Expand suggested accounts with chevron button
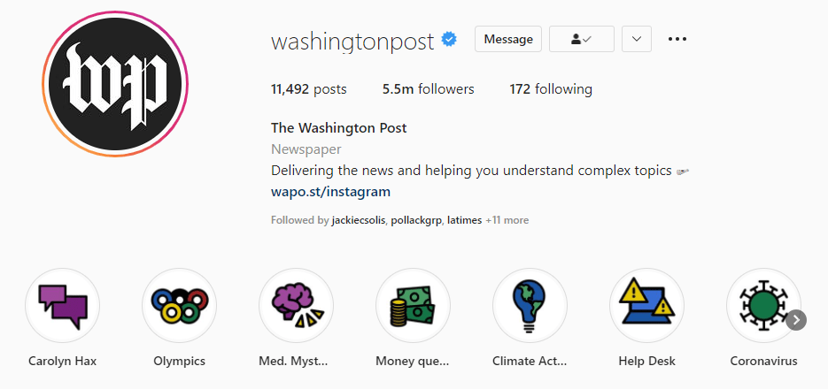Image resolution: width=828 pixels, height=389 pixels. click(637, 39)
